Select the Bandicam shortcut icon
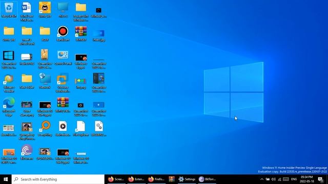Screen dimensions: 328x184 pos(63,34)
